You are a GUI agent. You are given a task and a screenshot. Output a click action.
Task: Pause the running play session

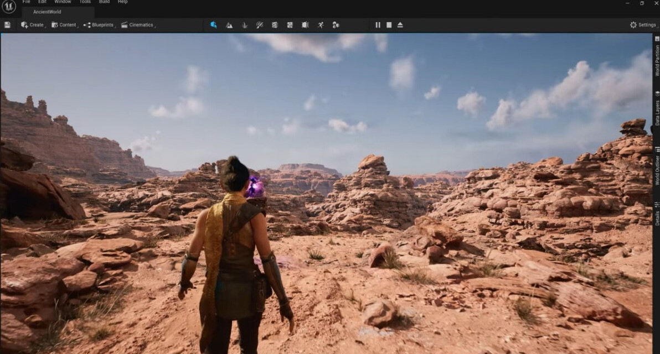[x=378, y=24]
